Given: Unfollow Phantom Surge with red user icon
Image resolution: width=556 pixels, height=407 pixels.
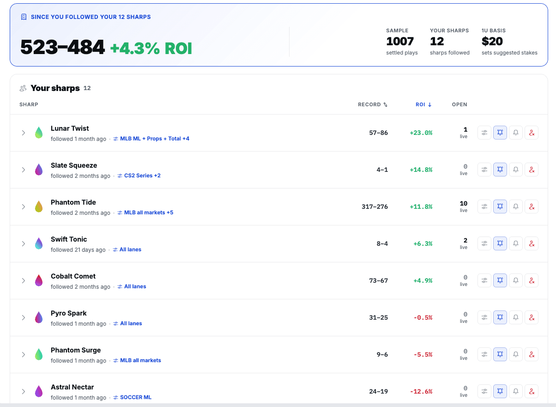Looking at the screenshot, I should click(532, 354).
